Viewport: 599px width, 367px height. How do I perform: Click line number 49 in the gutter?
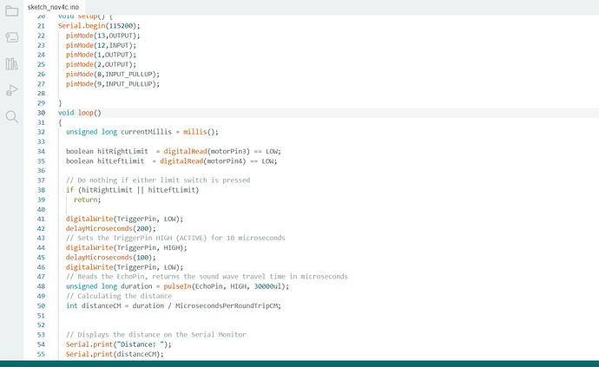click(41, 296)
